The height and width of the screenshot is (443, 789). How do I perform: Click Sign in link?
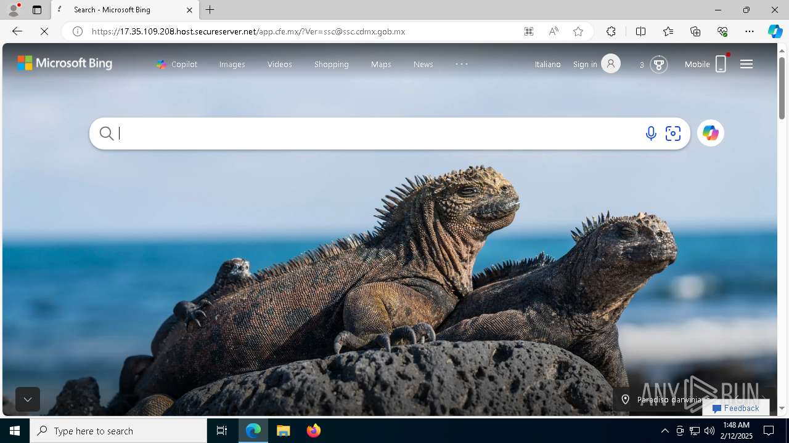click(585, 64)
